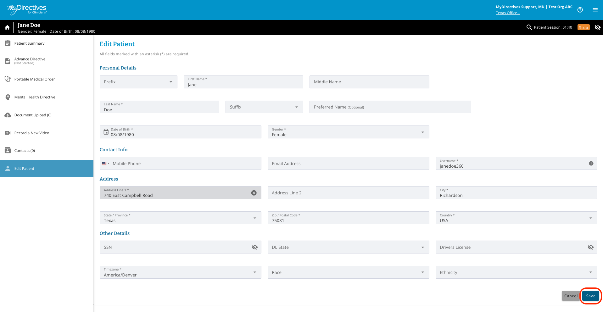Image resolution: width=603 pixels, height=312 pixels.
Task: Click the Address Line 2 field
Action: [x=348, y=193]
